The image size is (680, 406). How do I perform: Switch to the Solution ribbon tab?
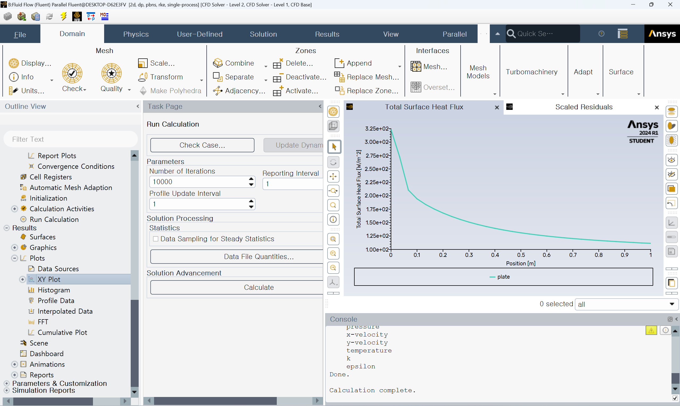point(263,34)
